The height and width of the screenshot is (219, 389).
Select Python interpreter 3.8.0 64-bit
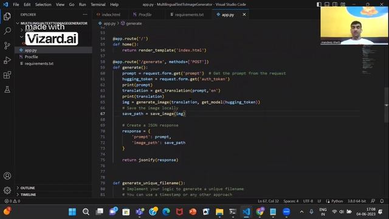tap(357, 201)
